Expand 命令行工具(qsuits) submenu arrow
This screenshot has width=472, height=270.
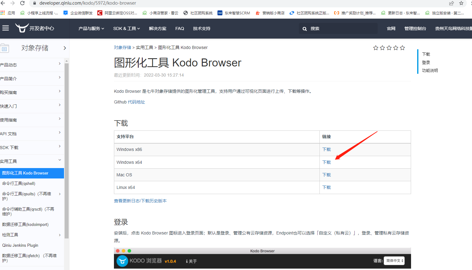click(x=60, y=194)
